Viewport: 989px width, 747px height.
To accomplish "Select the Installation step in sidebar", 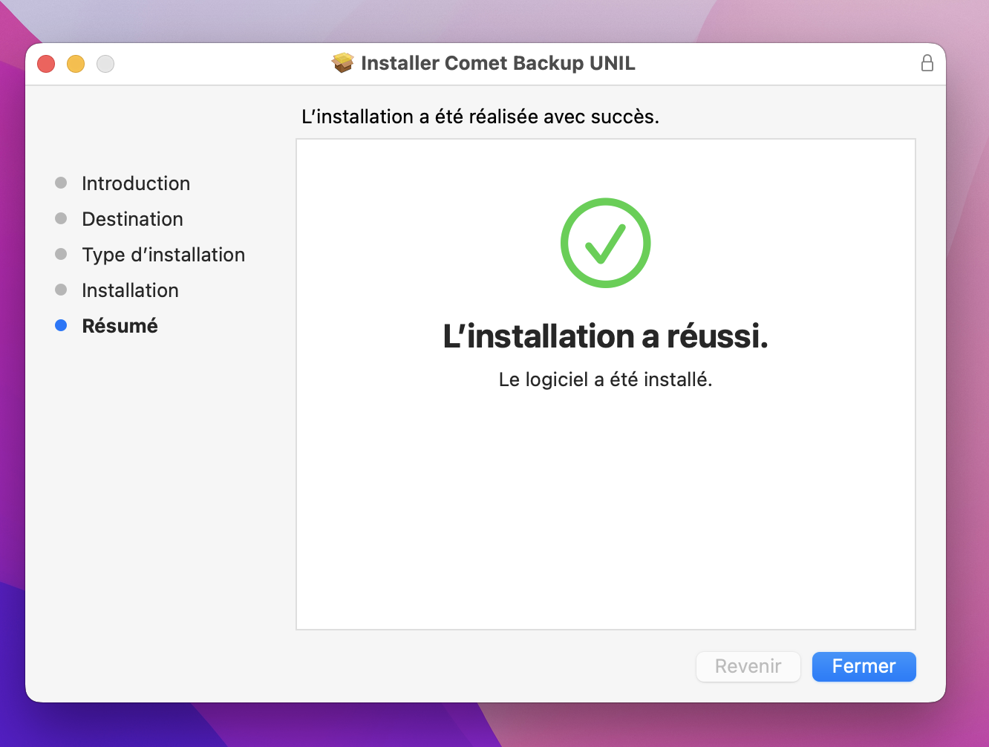I will click(x=130, y=290).
